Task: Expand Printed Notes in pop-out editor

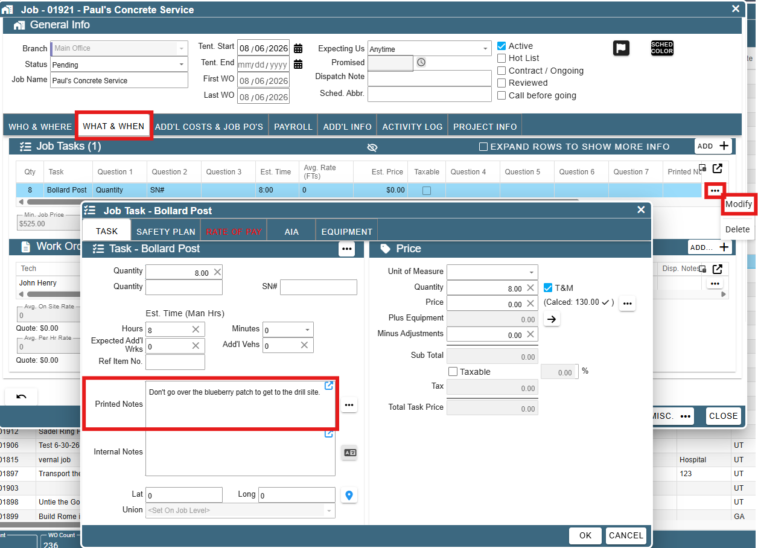Action: pos(329,386)
